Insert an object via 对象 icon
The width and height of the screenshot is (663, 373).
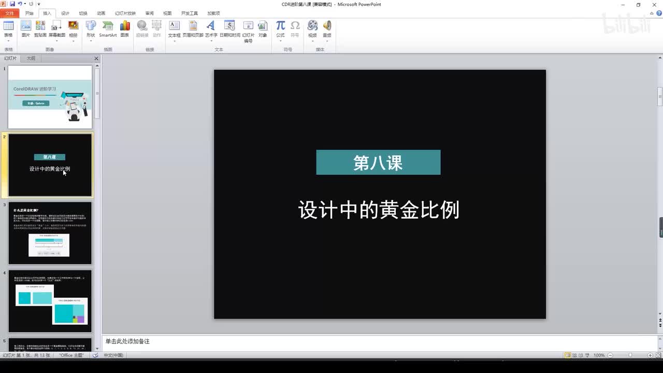tap(263, 30)
